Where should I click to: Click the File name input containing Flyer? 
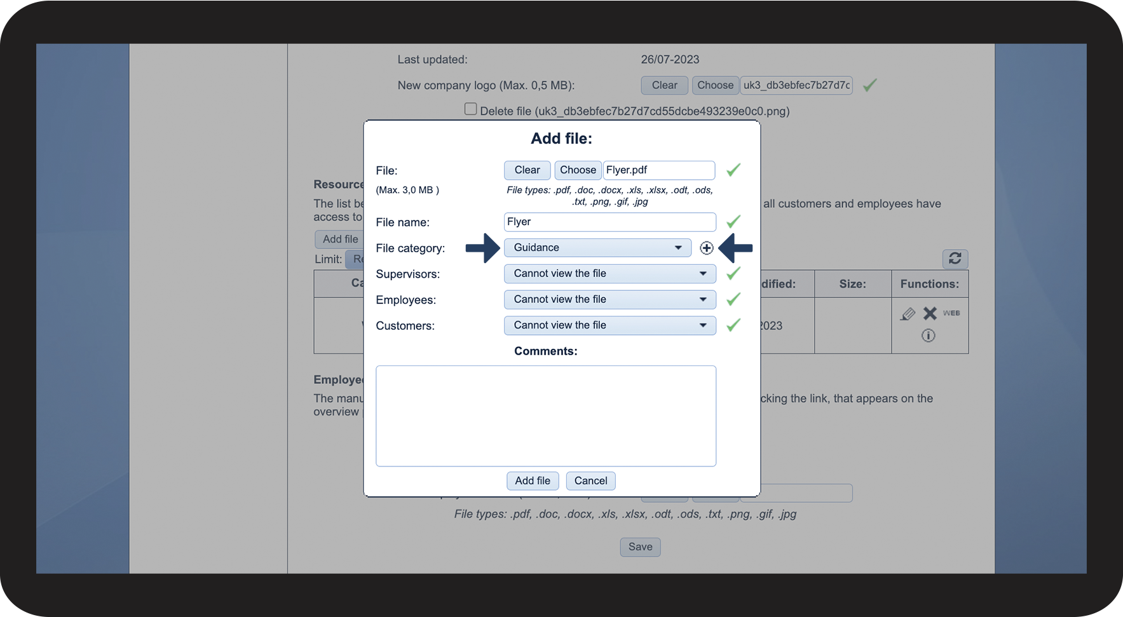coord(609,222)
